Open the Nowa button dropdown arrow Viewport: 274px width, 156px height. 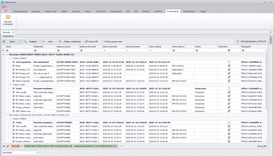click(20, 41)
